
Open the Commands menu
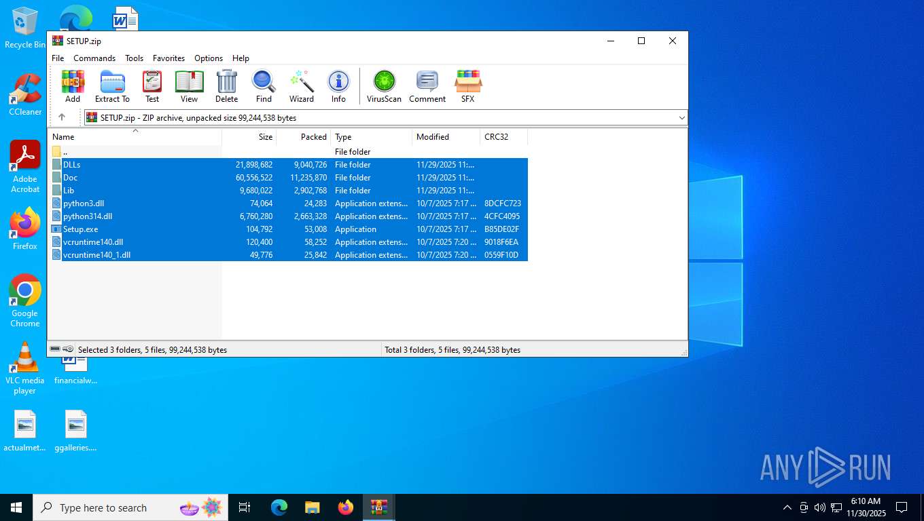pos(94,58)
